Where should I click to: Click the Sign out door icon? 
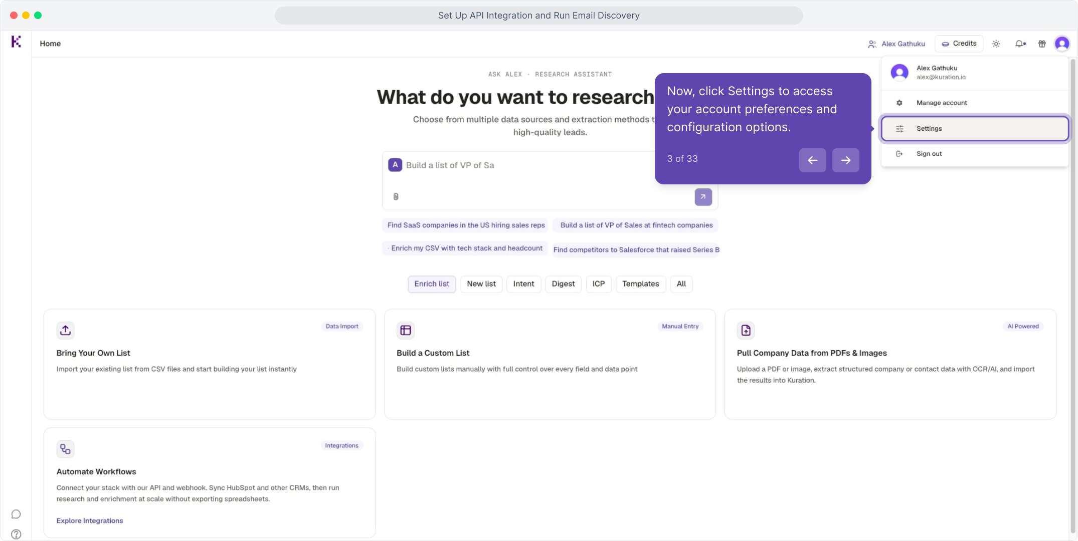[900, 154]
